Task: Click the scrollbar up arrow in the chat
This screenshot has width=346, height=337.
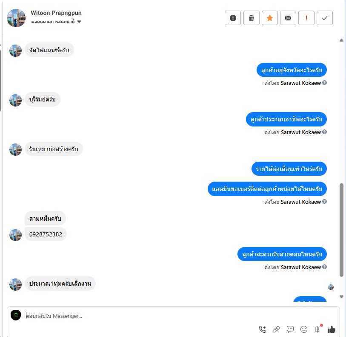Action: click(x=341, y=40)
